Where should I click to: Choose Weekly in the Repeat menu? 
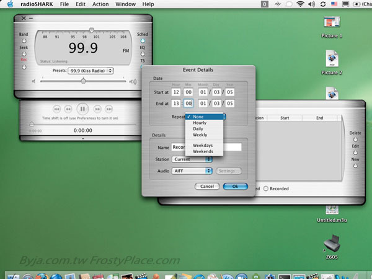pos(204,135)
